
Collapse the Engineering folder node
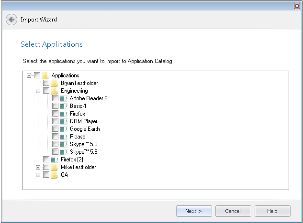[38, 91]
